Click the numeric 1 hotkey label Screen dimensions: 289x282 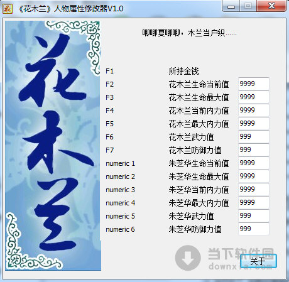pyautogui.click(x=120, y=163)
